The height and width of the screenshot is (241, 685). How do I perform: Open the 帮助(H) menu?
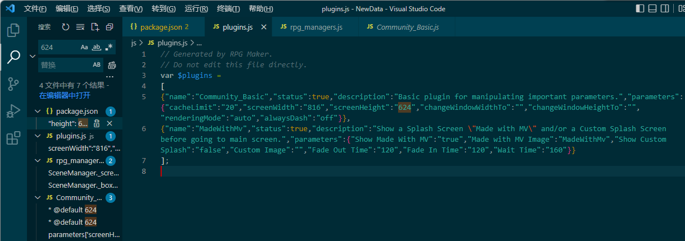click(x=261, y=9)
